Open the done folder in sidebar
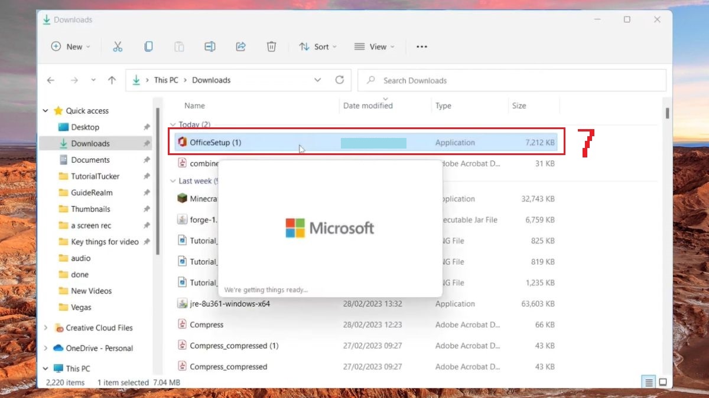Image resolution: width=709 pixels, height=398 pixels. coord(80,275)
